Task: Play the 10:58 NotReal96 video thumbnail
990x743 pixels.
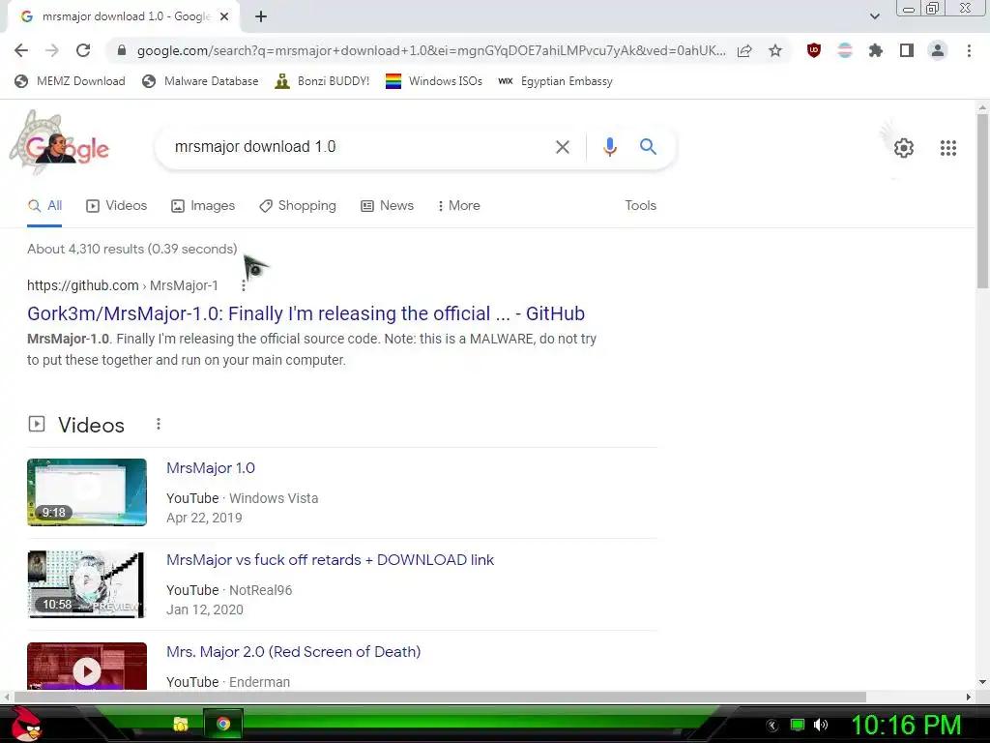Action: [87, 584]
